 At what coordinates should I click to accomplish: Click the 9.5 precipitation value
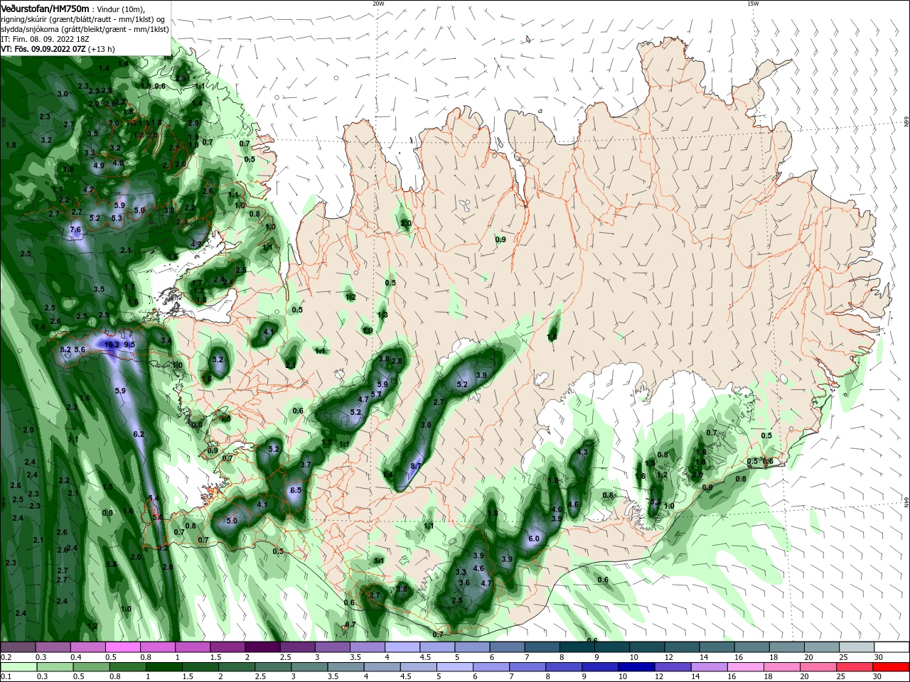pyautogui.click(x=129, y=345)
